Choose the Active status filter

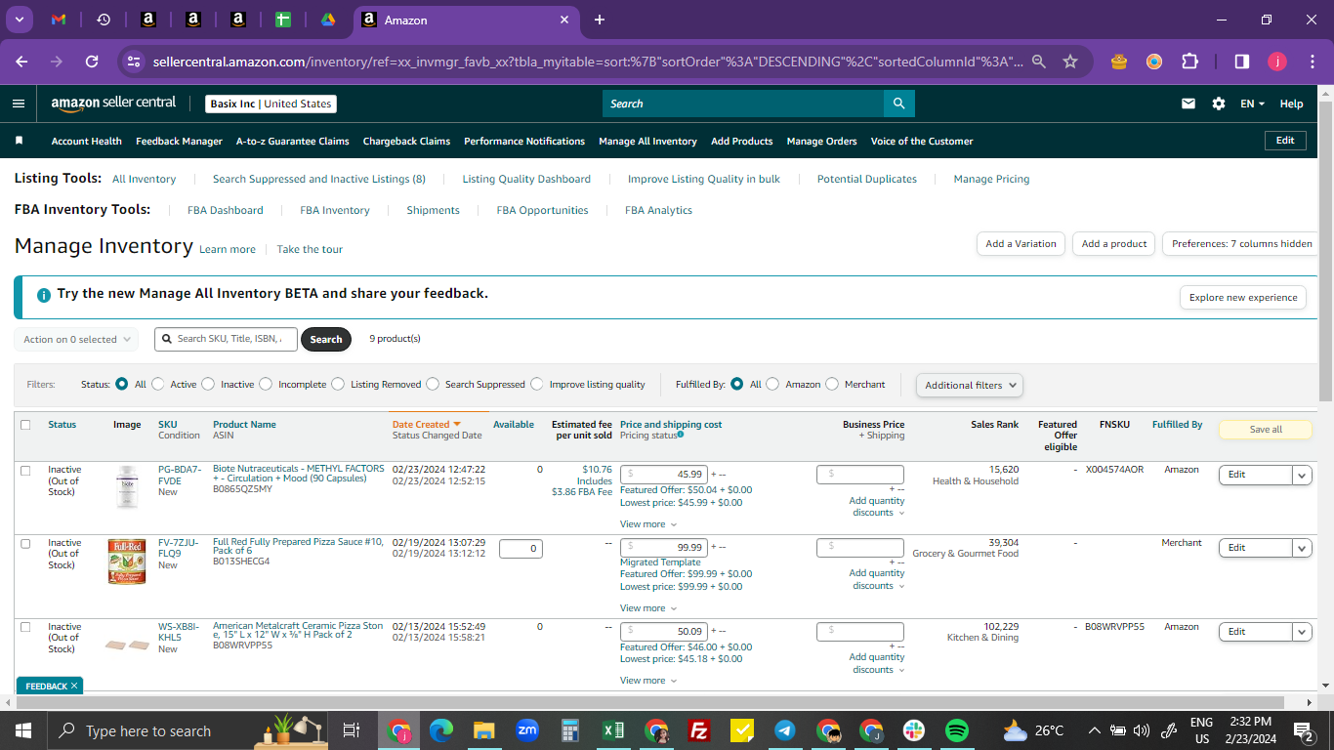point(158,384)
